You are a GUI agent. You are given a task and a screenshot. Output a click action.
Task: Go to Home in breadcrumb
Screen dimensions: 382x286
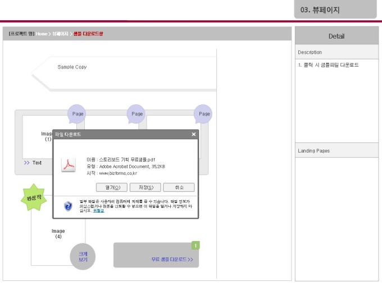click(x=42, y=34)
